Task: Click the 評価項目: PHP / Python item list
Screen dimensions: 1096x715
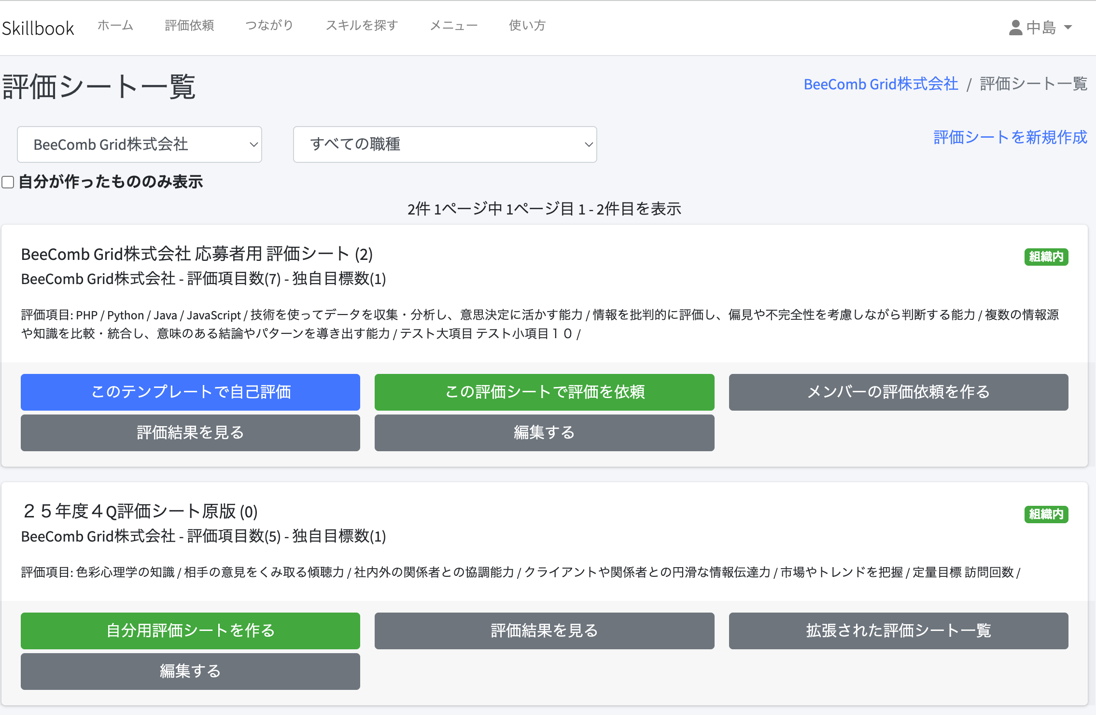Action: 540,324
